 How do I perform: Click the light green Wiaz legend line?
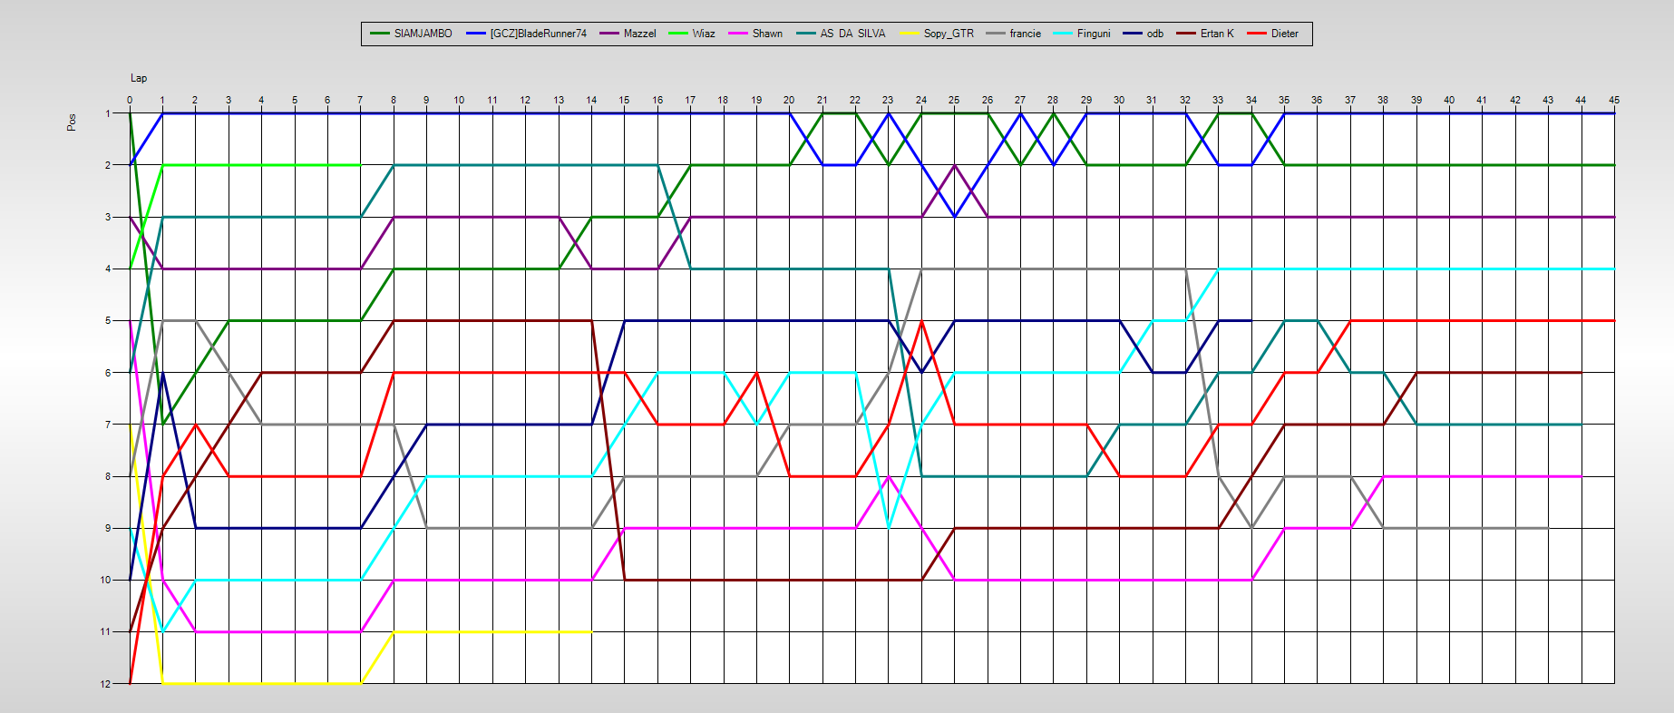678,34
